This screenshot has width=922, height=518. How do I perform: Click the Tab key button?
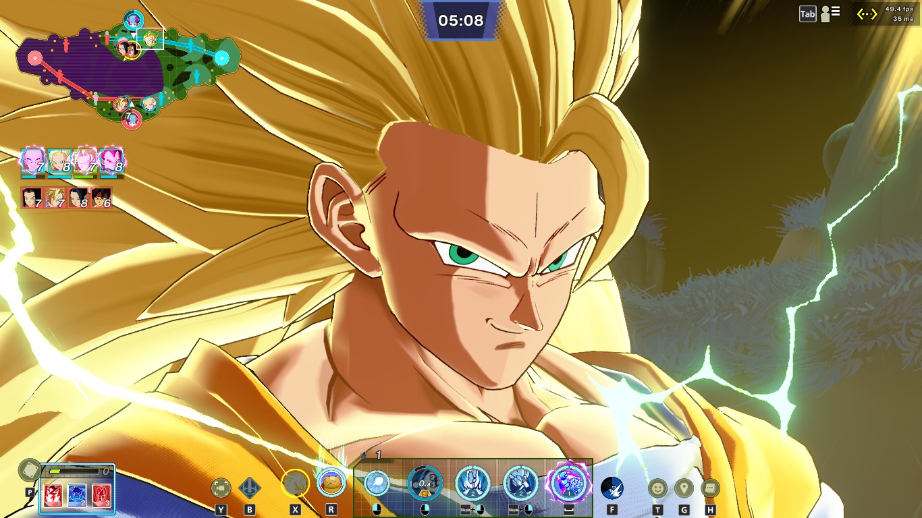(x=808, y=14)
